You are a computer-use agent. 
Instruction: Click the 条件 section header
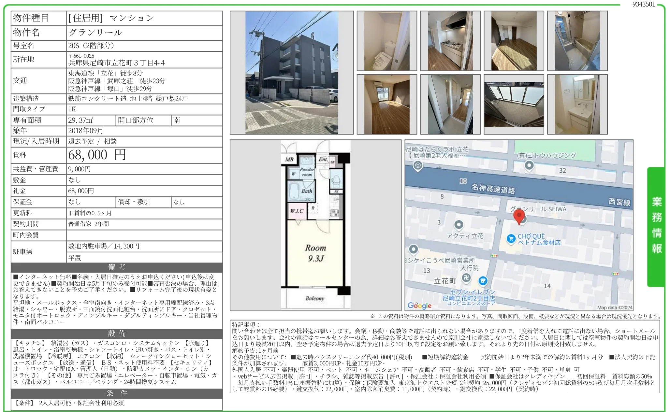117,393
